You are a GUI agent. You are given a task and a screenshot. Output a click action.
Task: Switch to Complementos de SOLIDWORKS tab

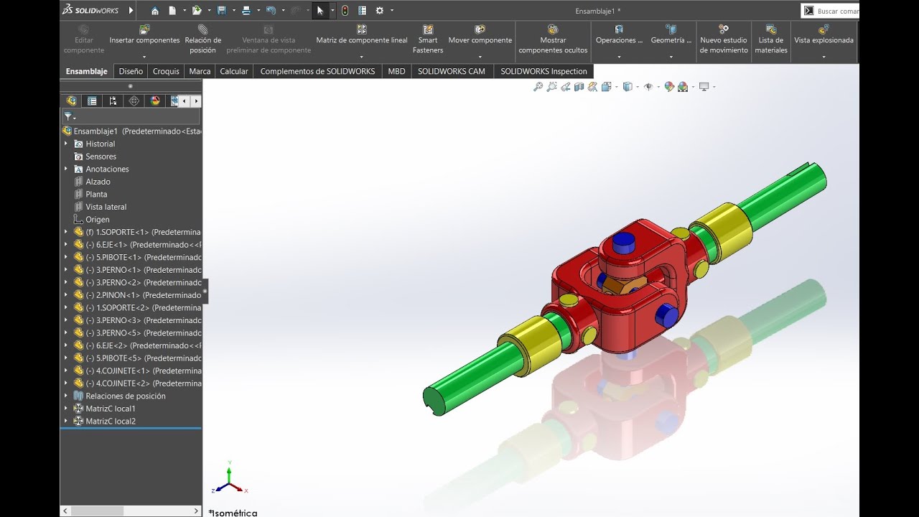(x=317, y=71)
